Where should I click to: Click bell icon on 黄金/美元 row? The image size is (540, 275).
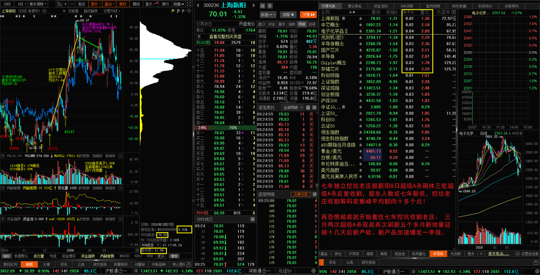361,151
